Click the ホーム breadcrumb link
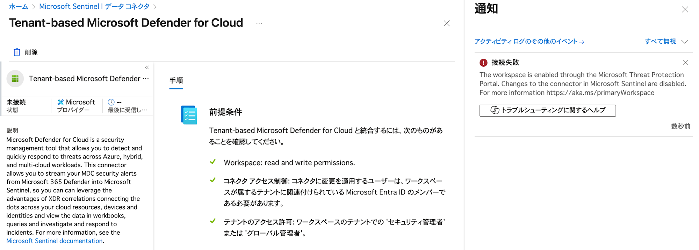 [19, 7]
